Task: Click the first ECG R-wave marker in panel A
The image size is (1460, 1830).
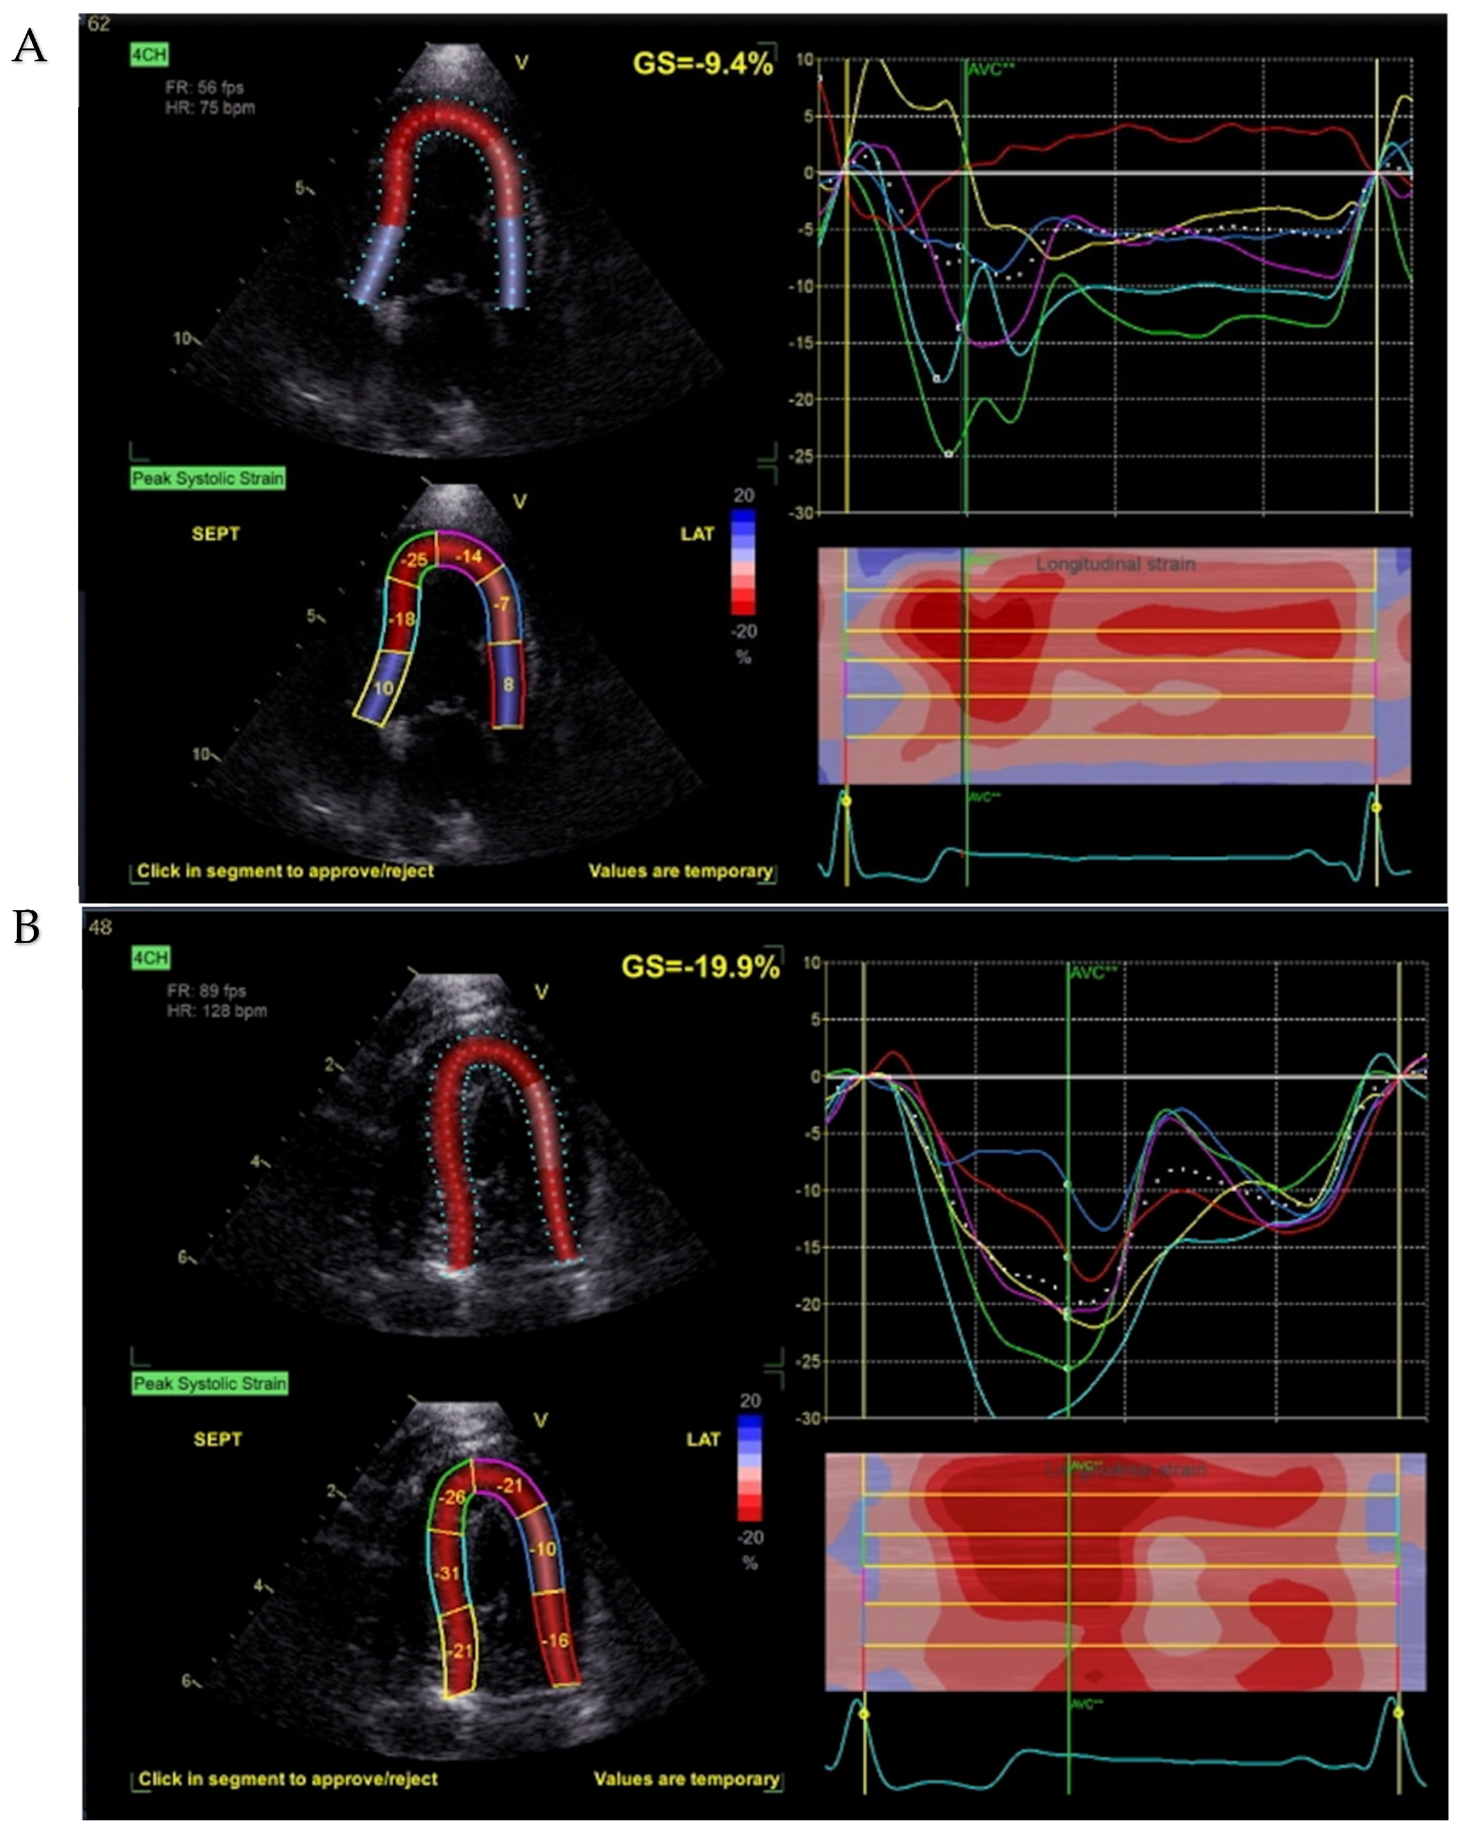Action: (845, 801)
